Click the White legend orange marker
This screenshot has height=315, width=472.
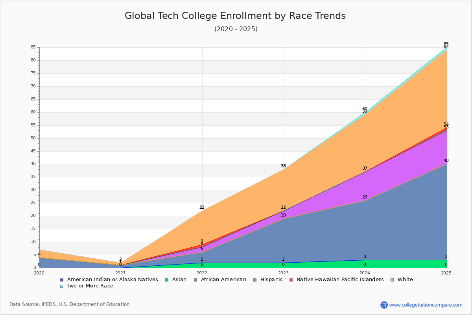coord(392,280)
